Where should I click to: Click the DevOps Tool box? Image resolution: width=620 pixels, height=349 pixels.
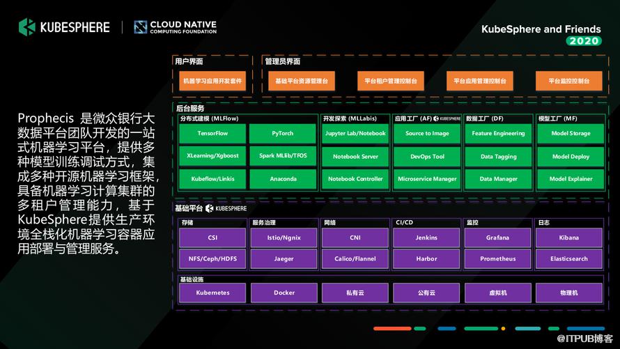click(x=427, y=157)
